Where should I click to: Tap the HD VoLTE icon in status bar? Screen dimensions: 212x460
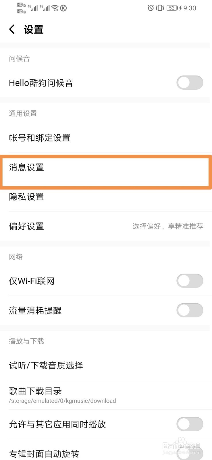click(20, 8)
